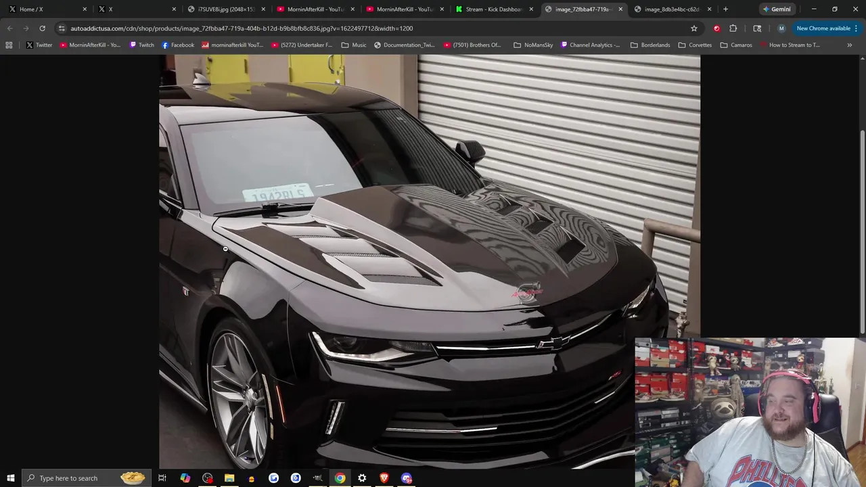
Task: Open the (7501) Brothers Of... bookmark
Action: [473, 45]
